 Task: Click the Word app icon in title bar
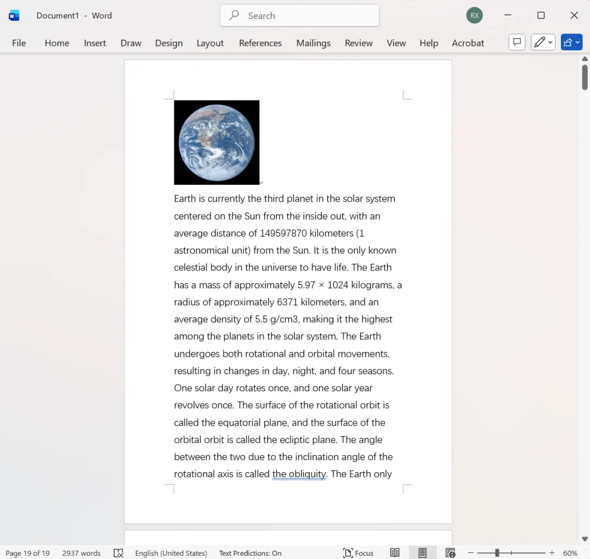click(14, 15)
